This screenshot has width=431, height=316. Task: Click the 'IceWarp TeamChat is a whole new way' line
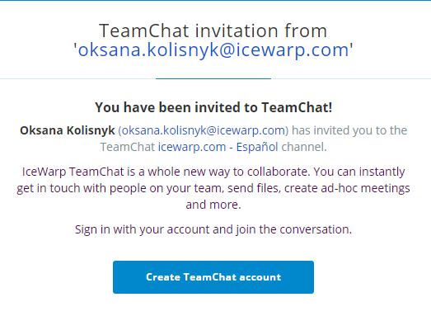(213, 172)
